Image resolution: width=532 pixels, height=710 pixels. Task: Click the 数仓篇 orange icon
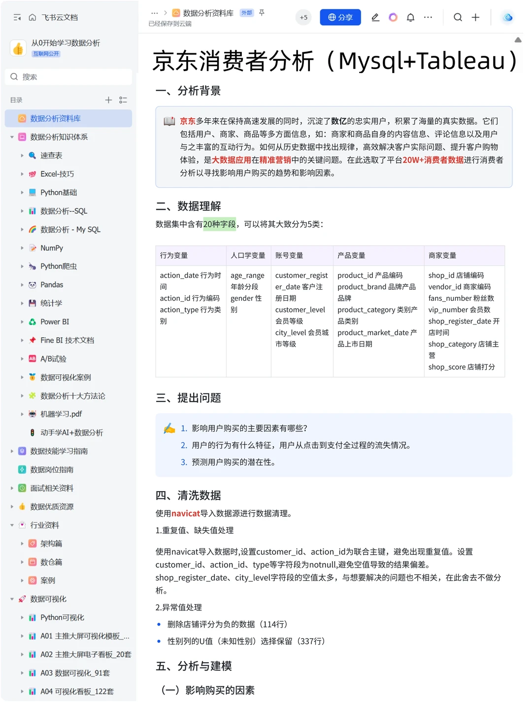pos(33,562)
